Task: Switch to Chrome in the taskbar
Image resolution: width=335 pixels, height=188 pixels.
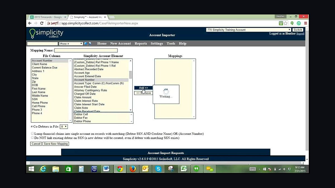Action: [120, 169]
